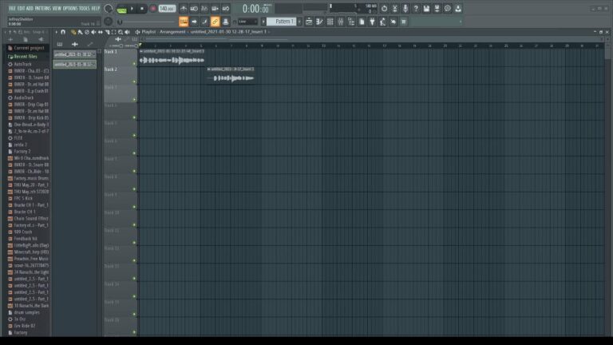Click the Audio editor scissors icon
Screen dimensions: 613x345
[x=395, y=9]
